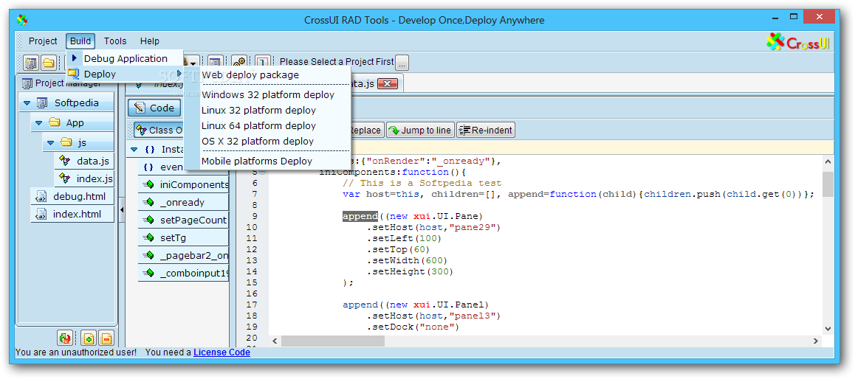Click the Re-indent button
Screen dimensions: 855x379
click(485, 131)
